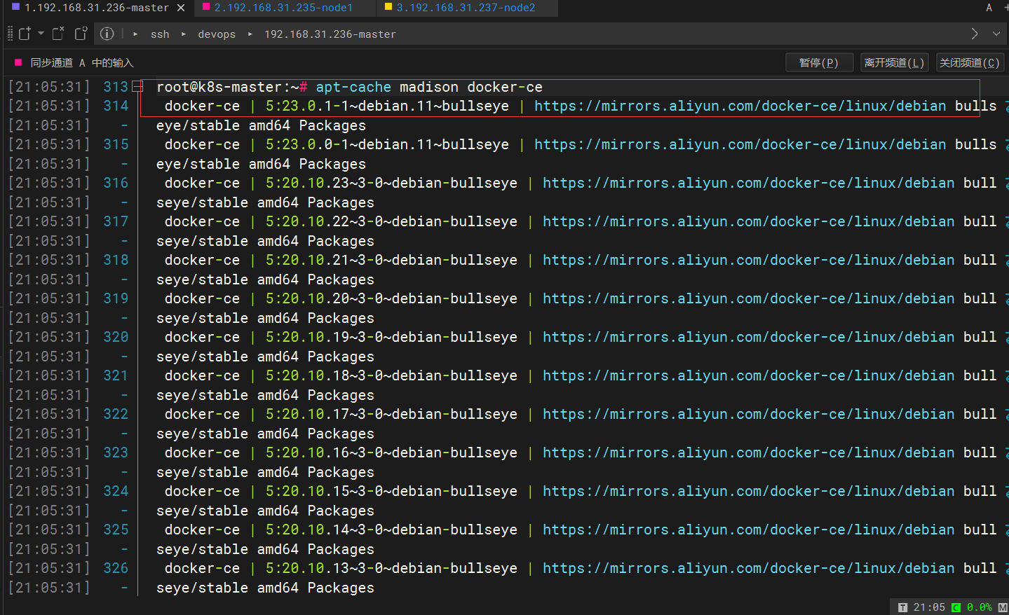Click version 5:20.10.16~3-0~debian-bullseye
Image resolution: width=1009 pixels, height=615 pixels.
(391, 452)
